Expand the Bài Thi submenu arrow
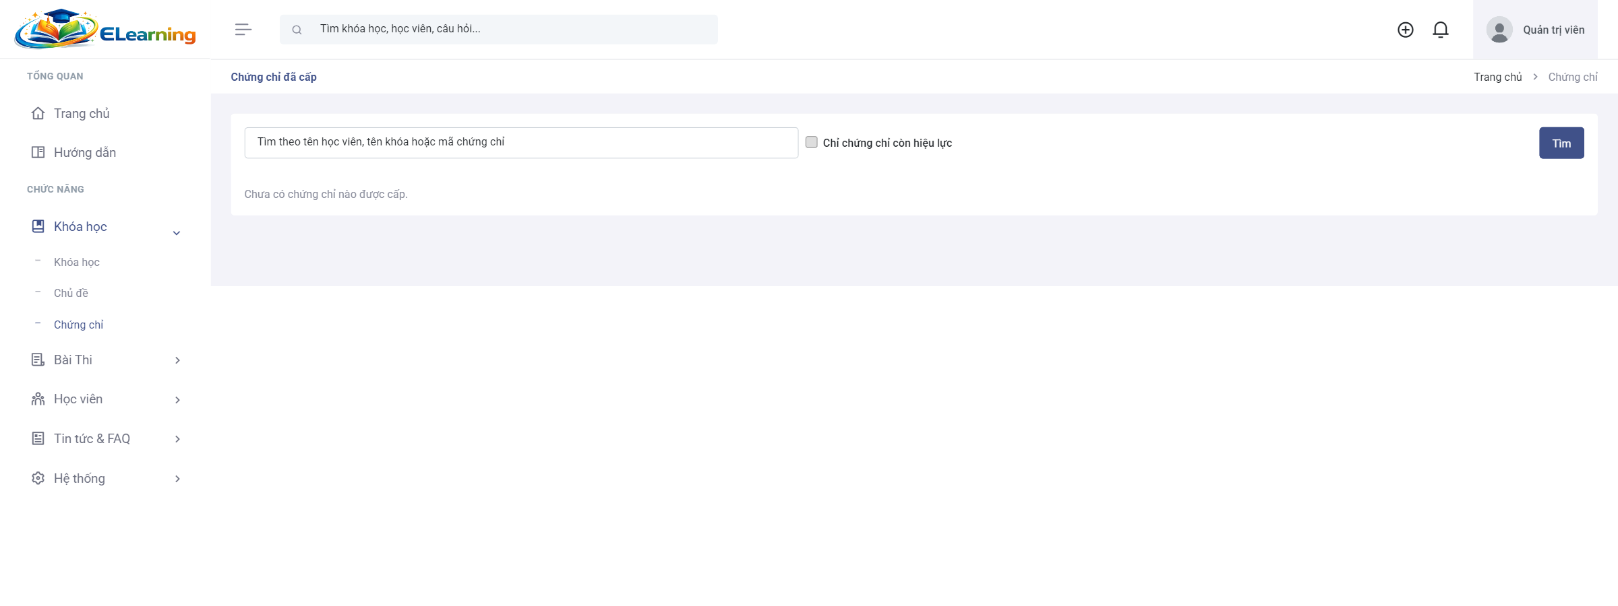Viewport: 1618px width, 606px height. tap(177, 360)
